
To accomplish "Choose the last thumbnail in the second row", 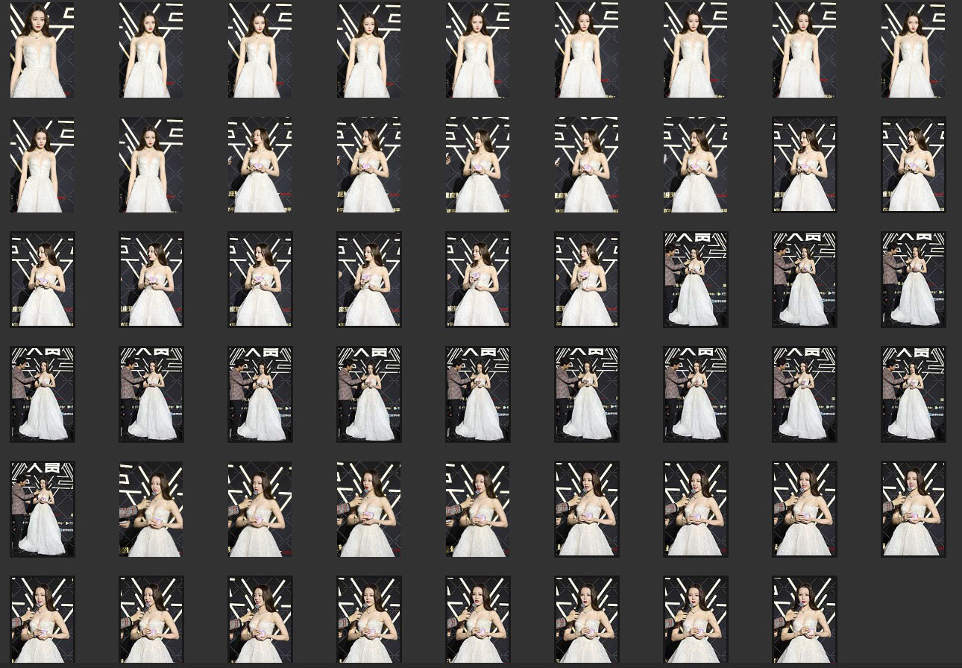I will tap(913, 165).
